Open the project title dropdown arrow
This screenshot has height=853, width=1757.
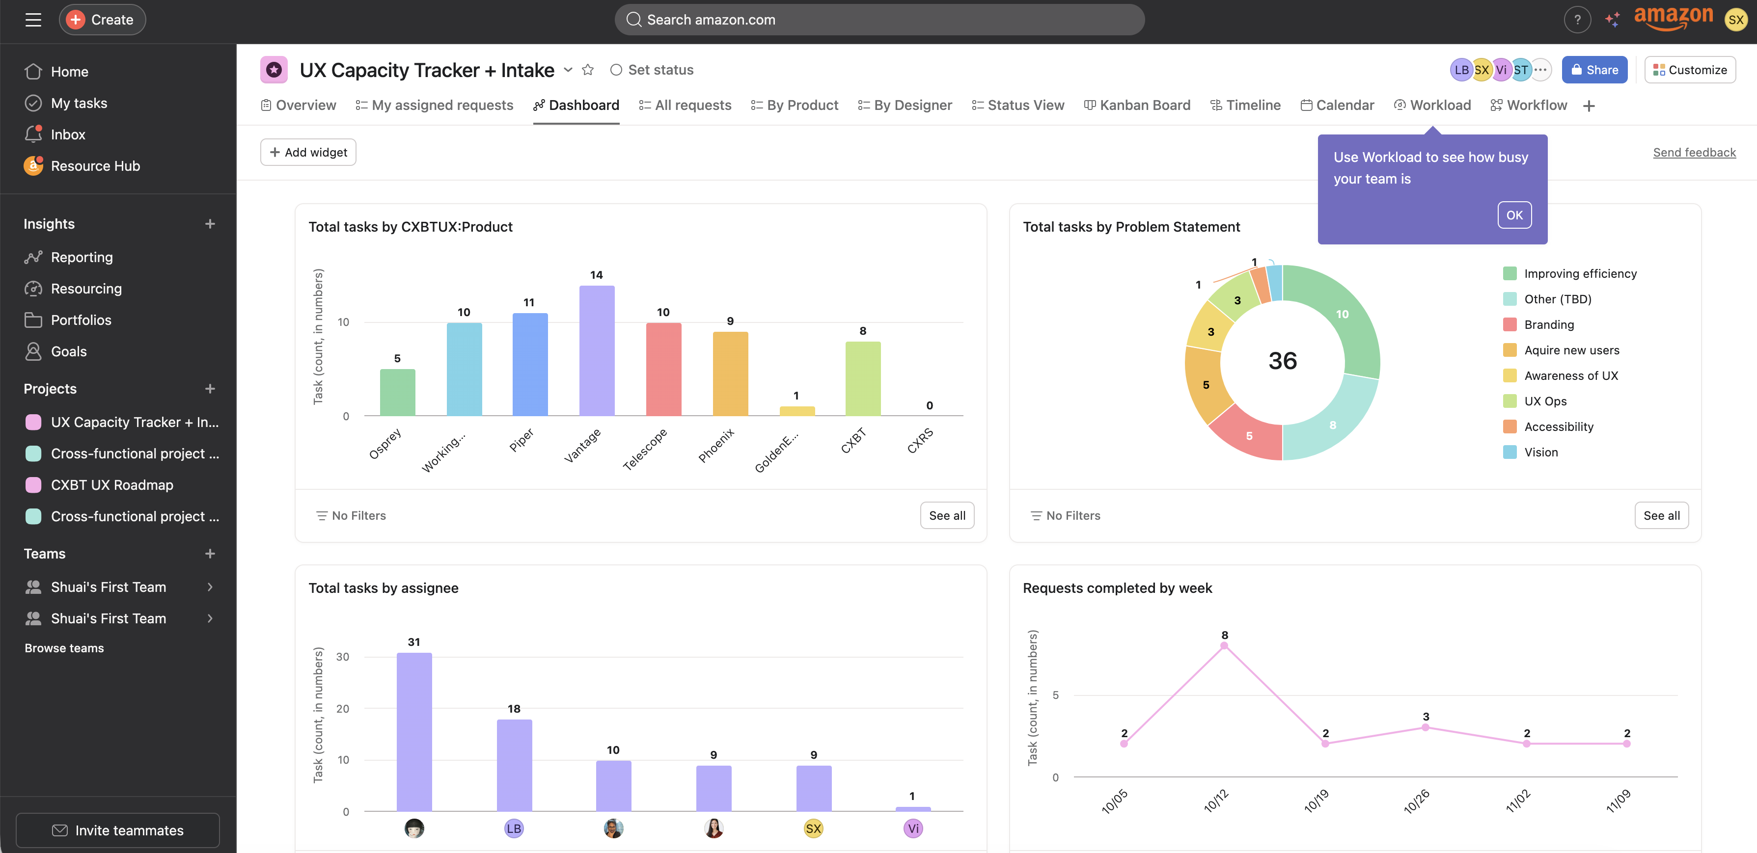(568, 70)
